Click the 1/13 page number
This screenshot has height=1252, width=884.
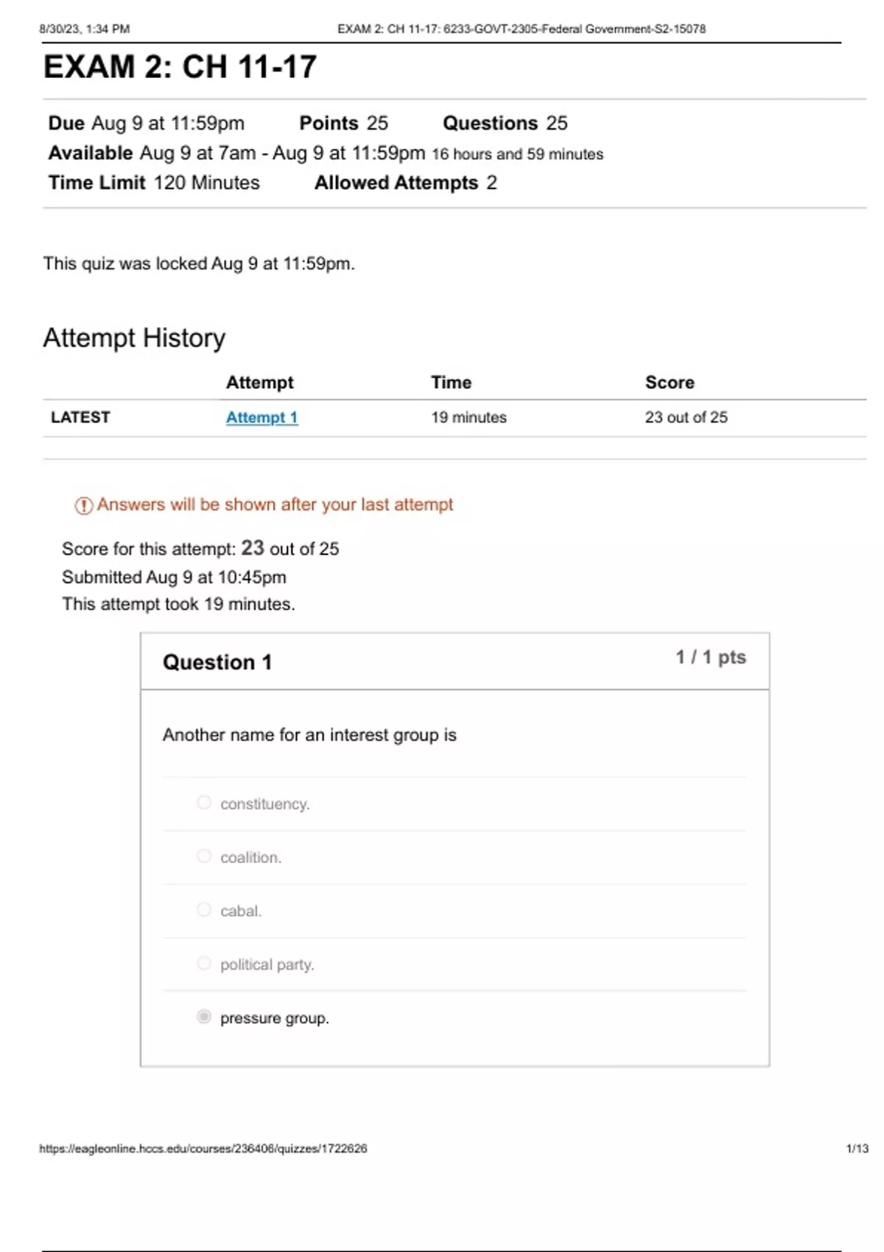(x=857, y=1148)
